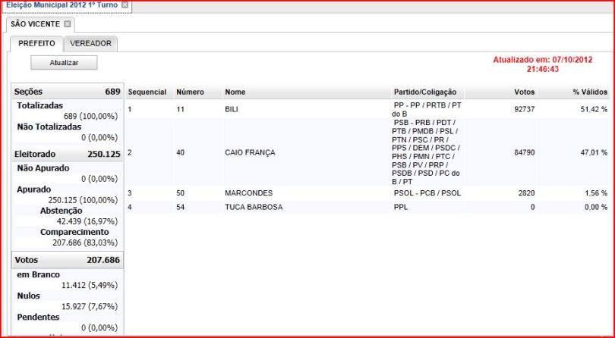The image size is (615, 338).
Task: Click the Eleitorado summary header
Action: pos(68,154)
